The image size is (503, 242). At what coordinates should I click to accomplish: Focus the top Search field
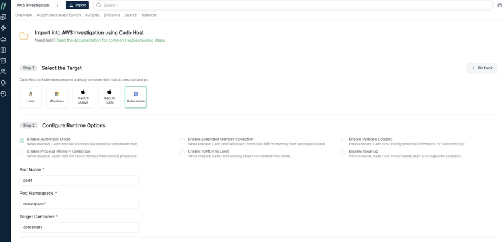pyautogui.click(x=293, y=5)
